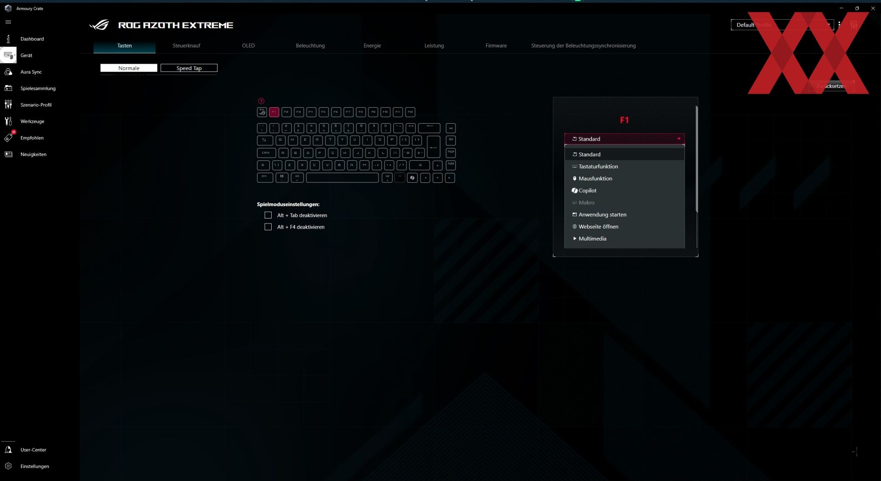Toggle the hamburger menu in sidebar
Viewport: 881px width, 481px height.
8,22
